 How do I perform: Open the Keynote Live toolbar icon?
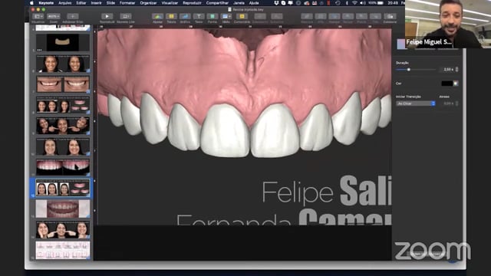(x=126, y=16)
